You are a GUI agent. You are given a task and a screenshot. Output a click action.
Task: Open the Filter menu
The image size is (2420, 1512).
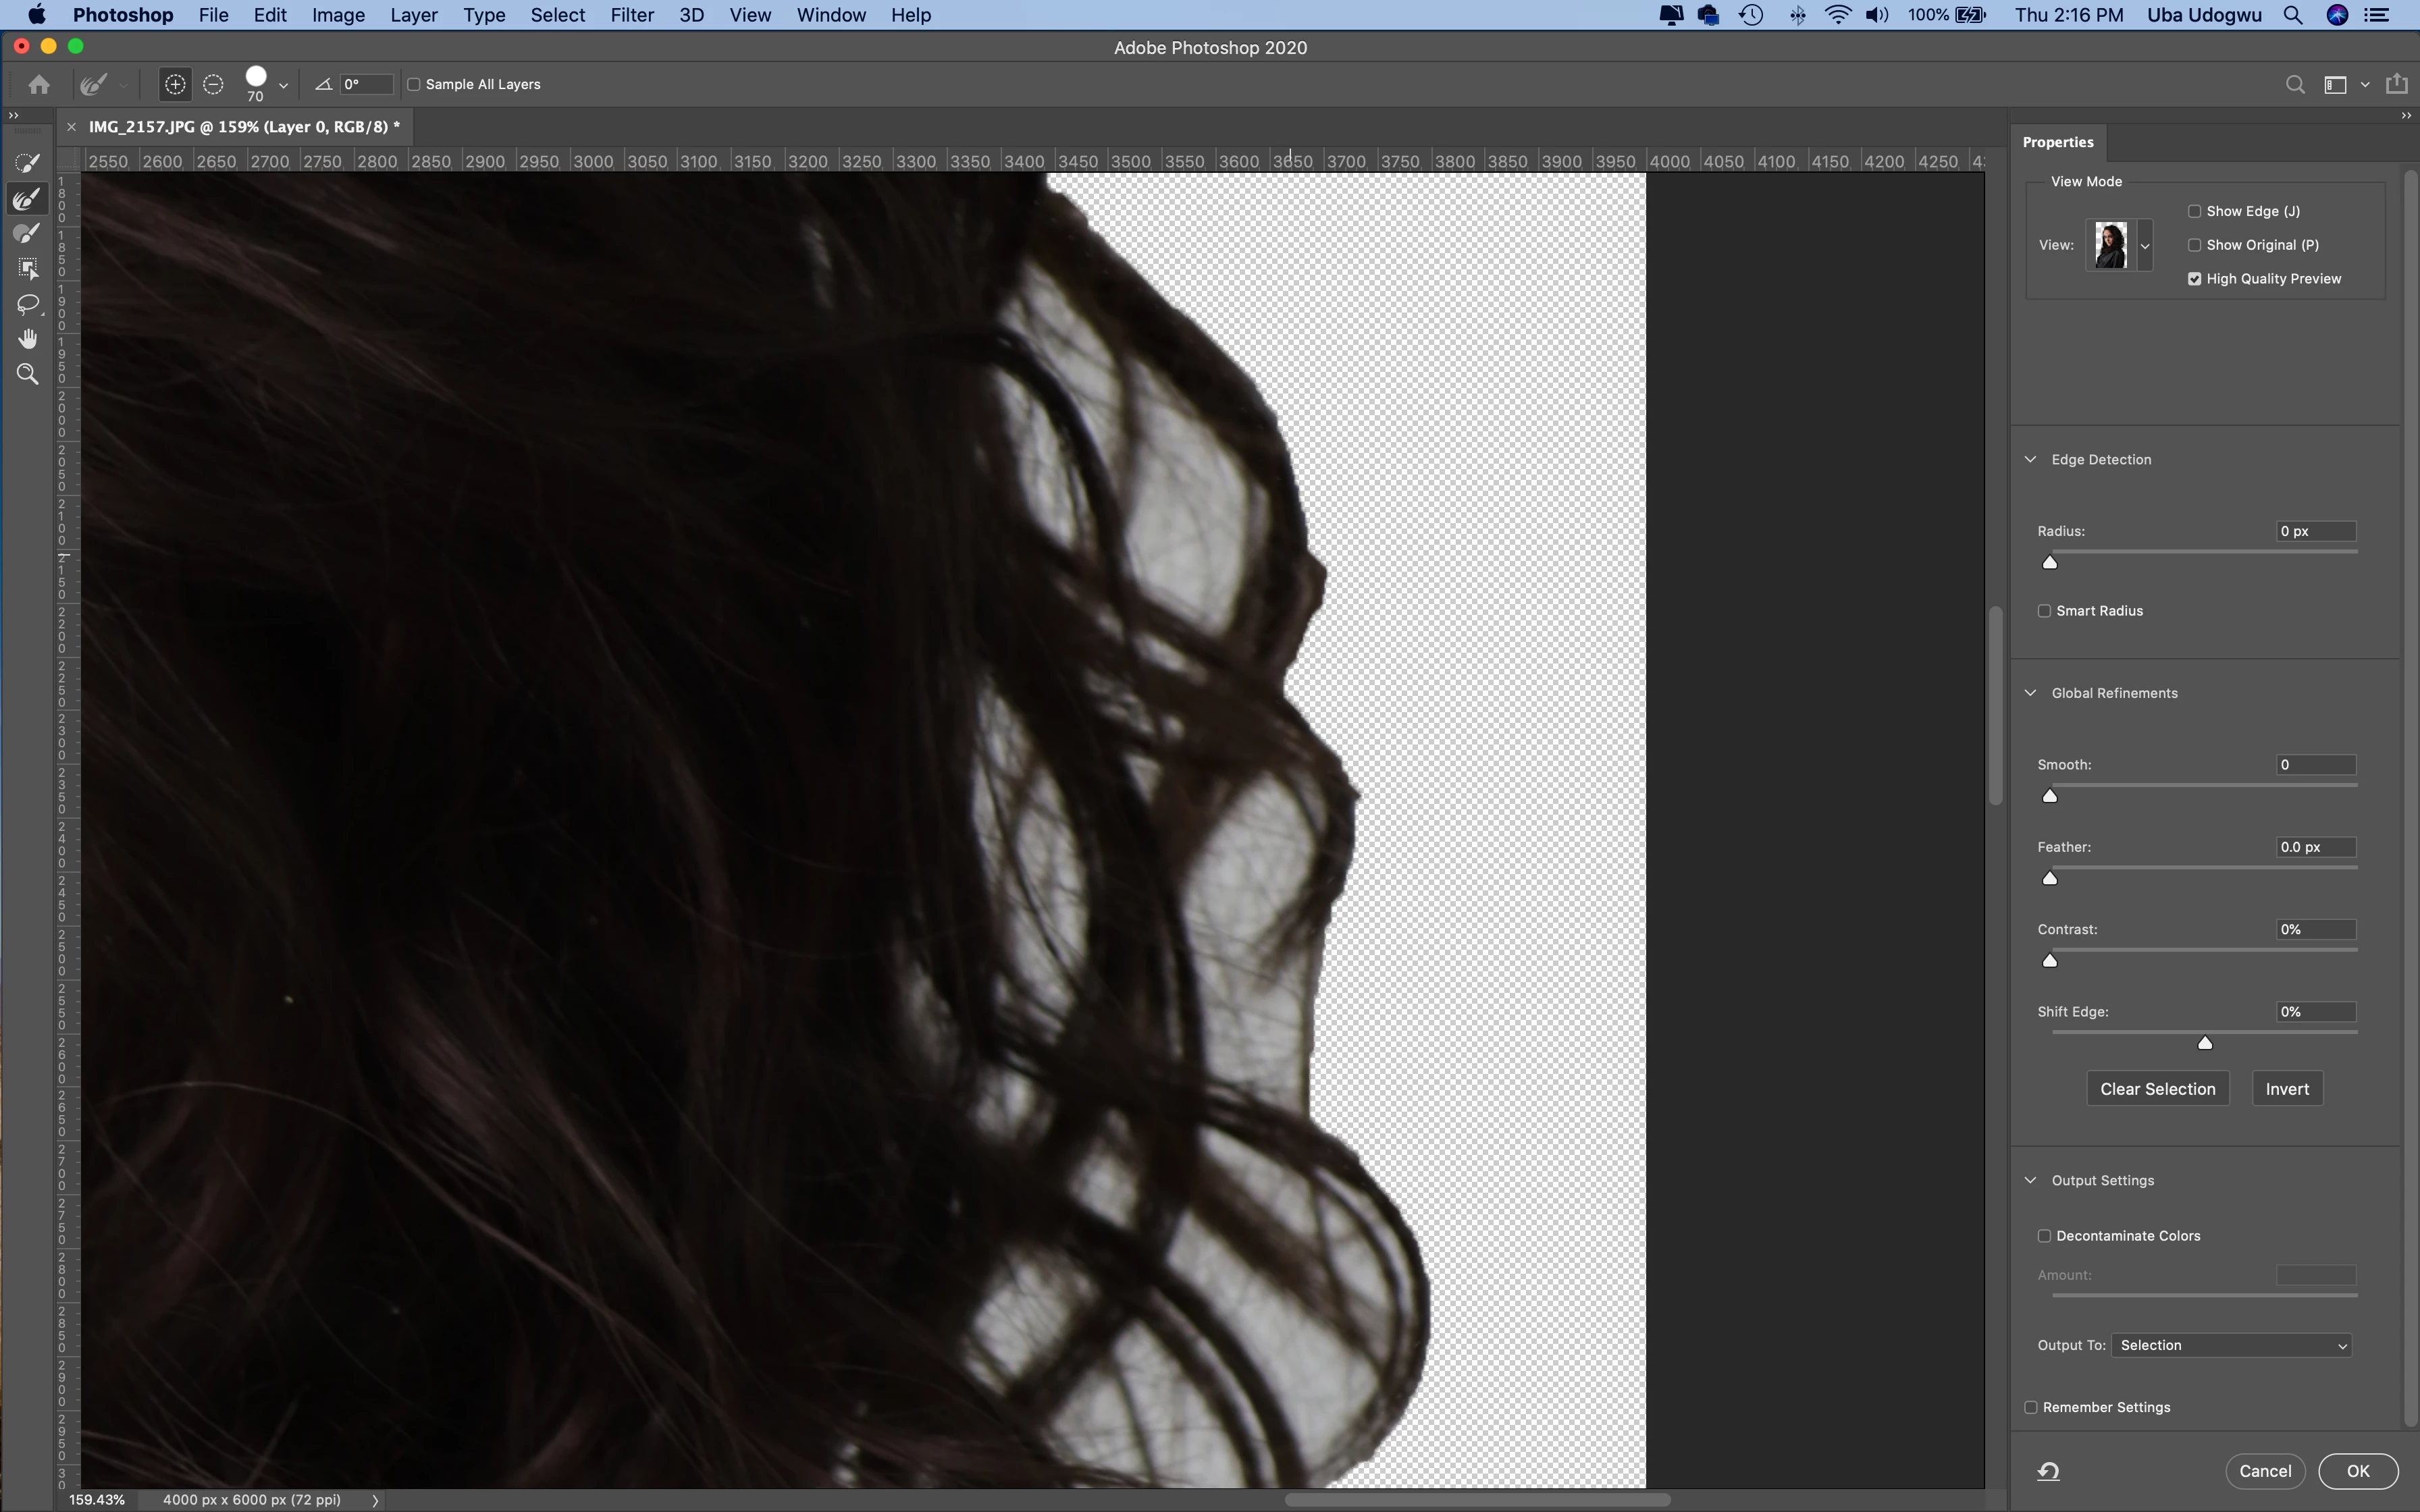coord(631,15)
